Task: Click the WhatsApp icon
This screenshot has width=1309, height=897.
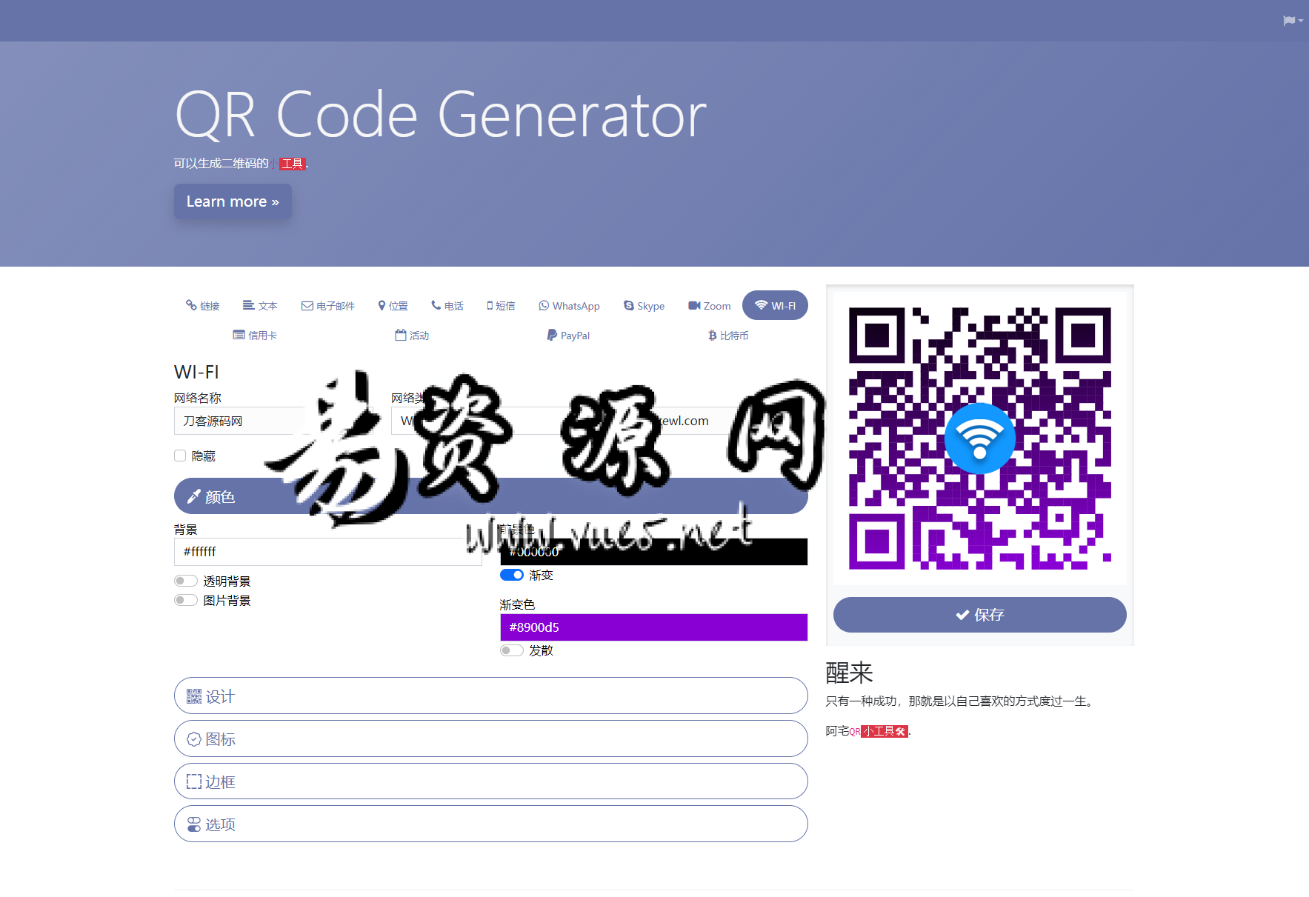Action: (544, 305)
